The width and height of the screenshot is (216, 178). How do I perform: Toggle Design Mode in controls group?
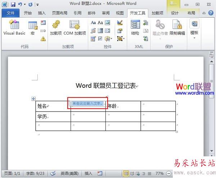coord(120,22)
